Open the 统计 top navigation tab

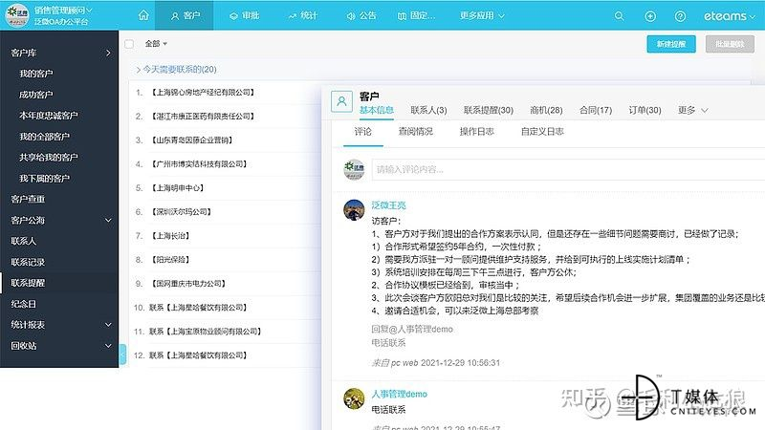tap(302, 15)
